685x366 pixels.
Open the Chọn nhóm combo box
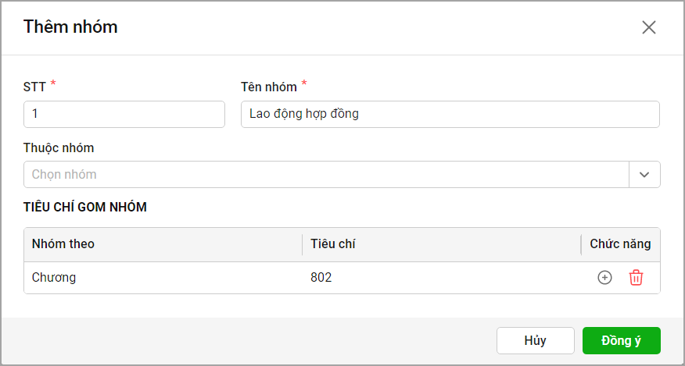326,175
